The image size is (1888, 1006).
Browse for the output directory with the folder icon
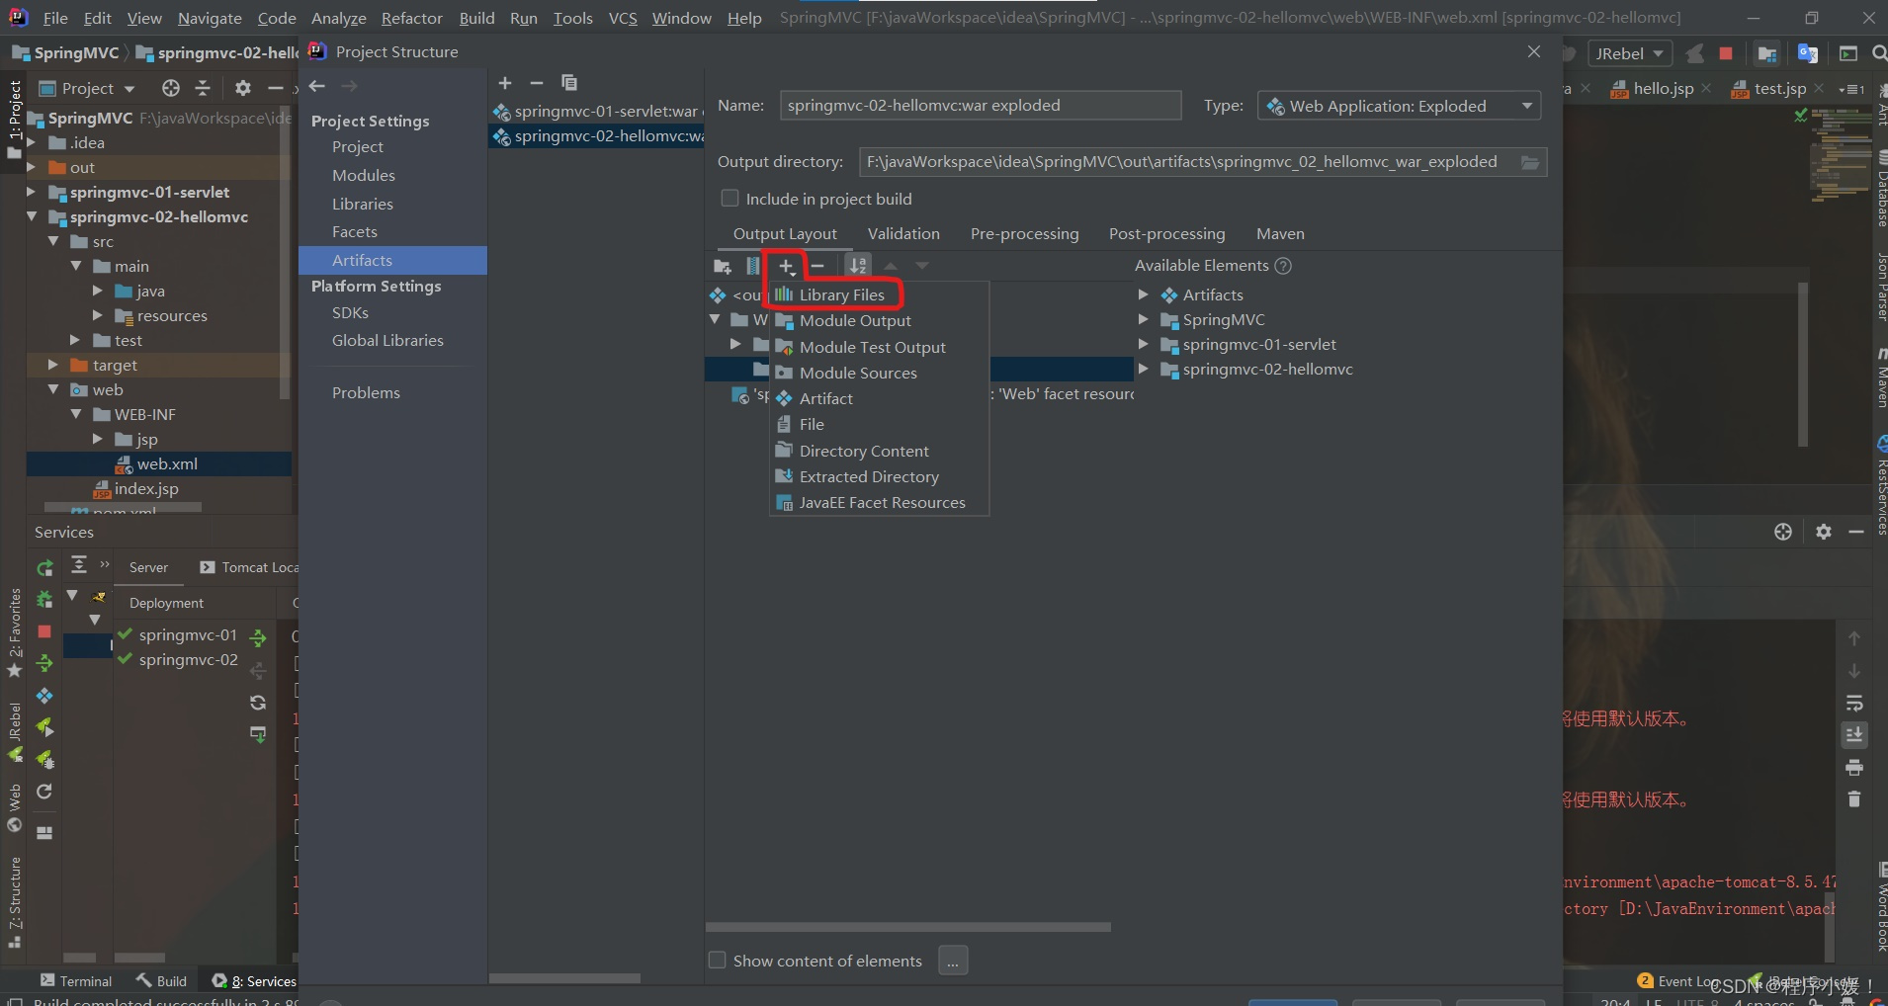(x=1530, y=162)
